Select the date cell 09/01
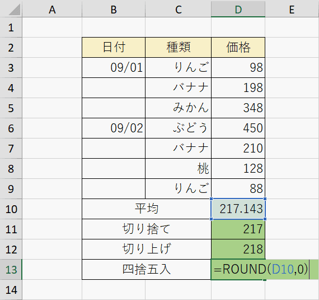The image size is (319, 300). pos(114,68)
